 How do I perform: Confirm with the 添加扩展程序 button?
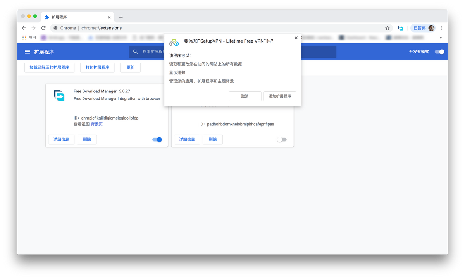(x=280, y=96)
